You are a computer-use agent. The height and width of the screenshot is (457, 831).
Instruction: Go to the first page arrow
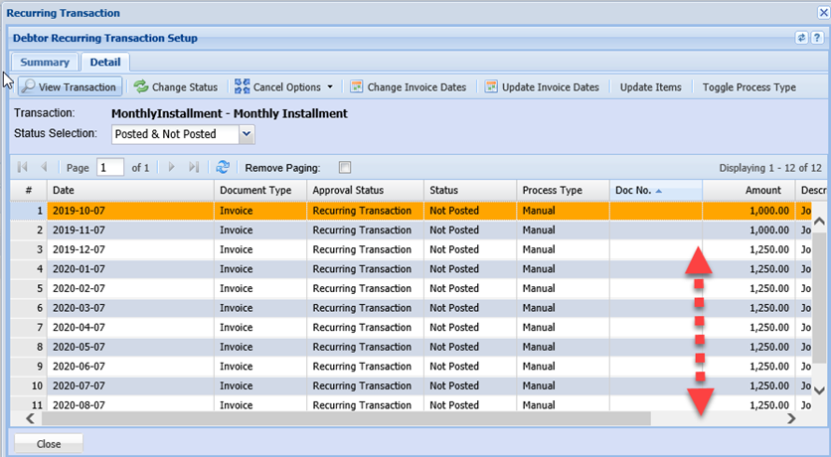pos(23,168)
